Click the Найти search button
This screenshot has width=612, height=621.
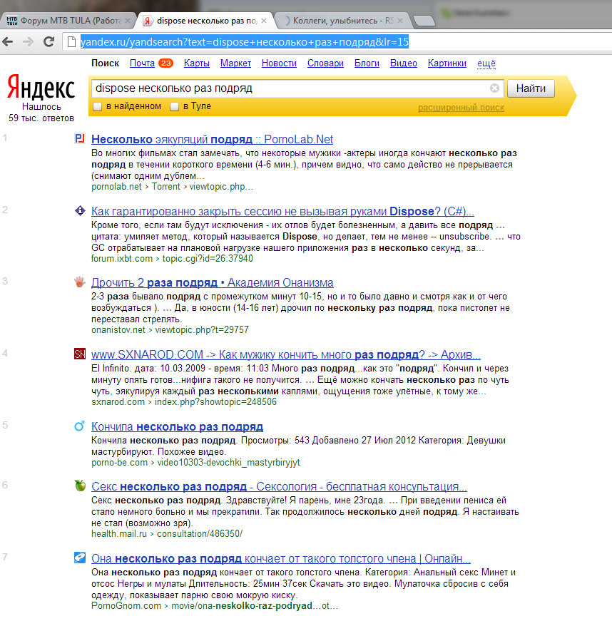coord(531,88)
